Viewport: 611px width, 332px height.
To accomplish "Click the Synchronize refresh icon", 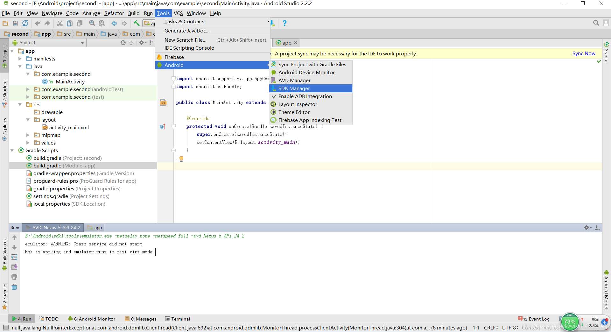I will [25, 23].
